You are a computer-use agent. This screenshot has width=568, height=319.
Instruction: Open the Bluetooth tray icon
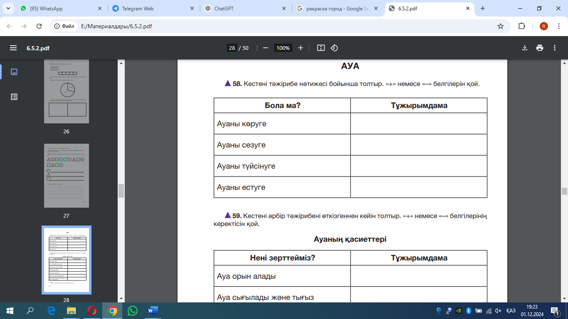(468, 311)
